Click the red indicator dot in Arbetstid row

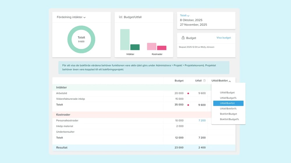(188, 93)
